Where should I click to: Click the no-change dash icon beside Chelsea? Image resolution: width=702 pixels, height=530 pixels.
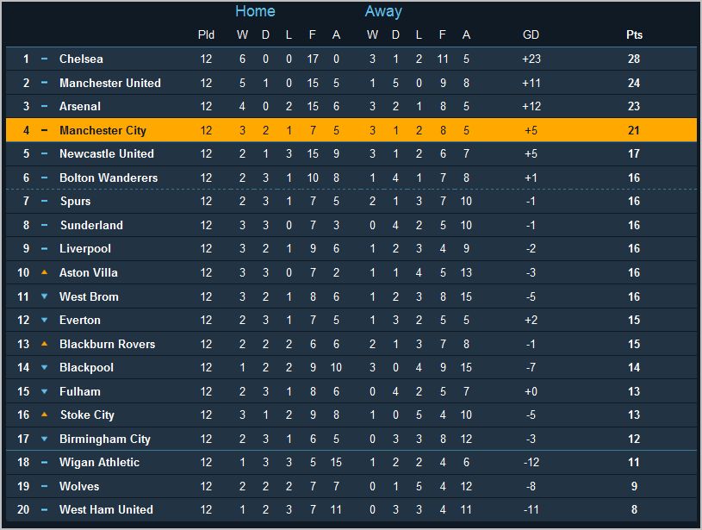click(x=44, y=59)
